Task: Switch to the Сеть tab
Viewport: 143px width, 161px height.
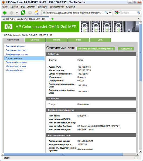Action: tap(100, 40)
